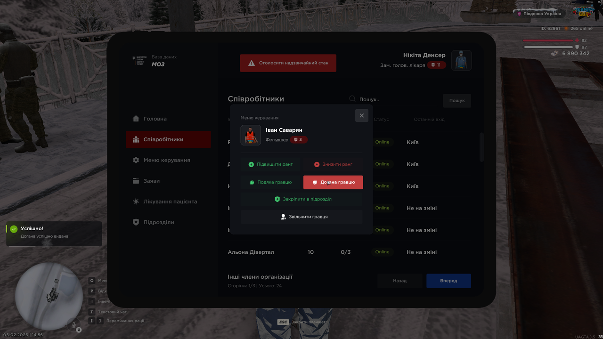Viewport: 603px width, 339px height.
Task: Click the ESC Закрити планшет hint
Action: click(x=301, y=322)
